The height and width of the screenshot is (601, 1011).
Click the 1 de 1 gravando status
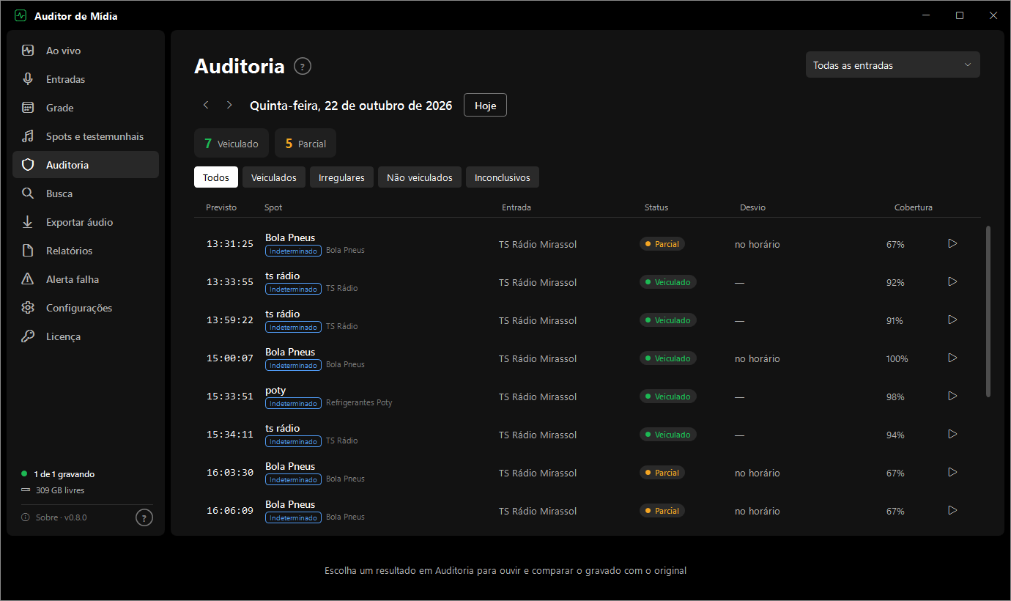point(58,474)
